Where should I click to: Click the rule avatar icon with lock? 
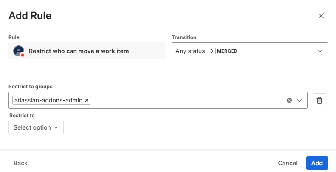tap(19, 51)
